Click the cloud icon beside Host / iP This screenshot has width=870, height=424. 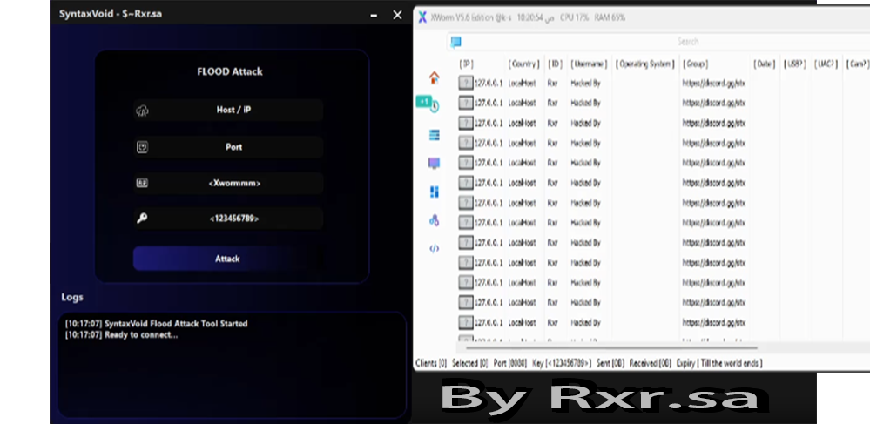142,111
